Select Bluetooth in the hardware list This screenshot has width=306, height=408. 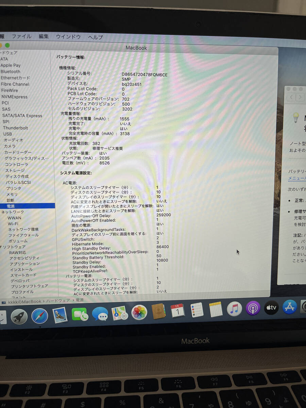click(11, 72)
